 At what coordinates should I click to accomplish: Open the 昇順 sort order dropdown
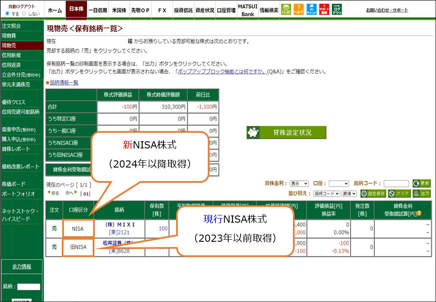pos(349,193)
